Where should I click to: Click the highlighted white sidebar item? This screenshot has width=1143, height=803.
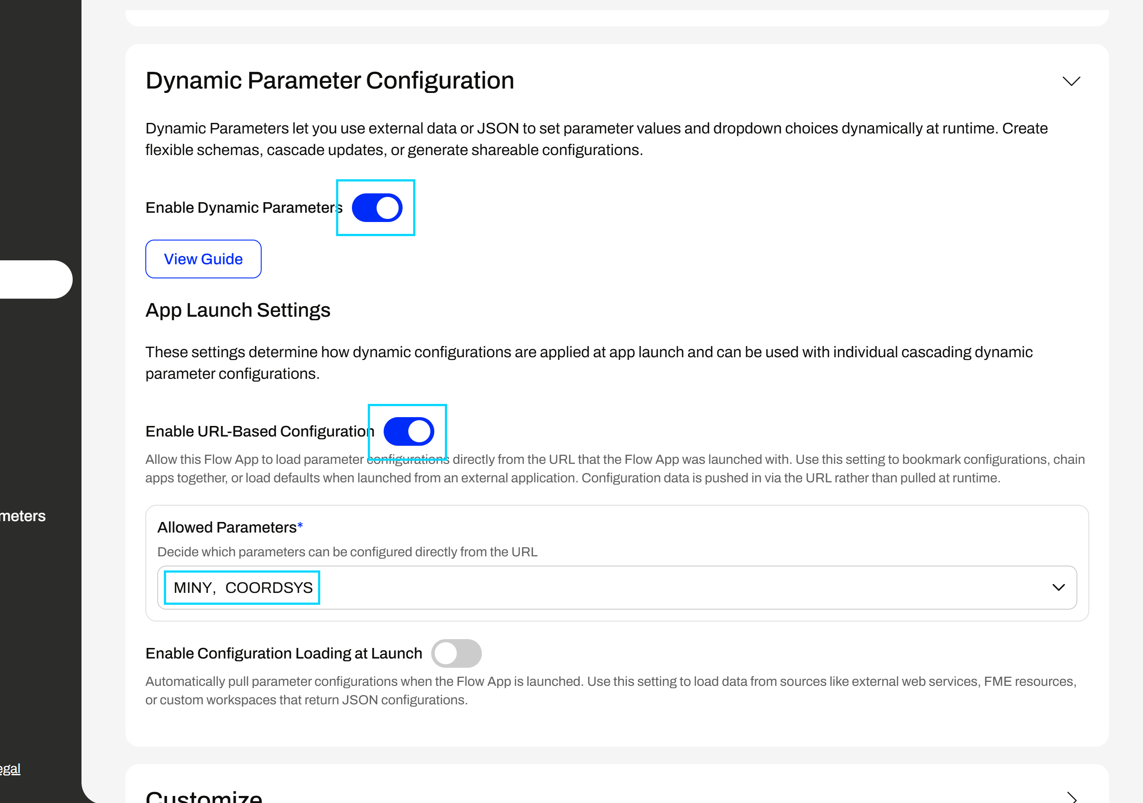point(35,279)
